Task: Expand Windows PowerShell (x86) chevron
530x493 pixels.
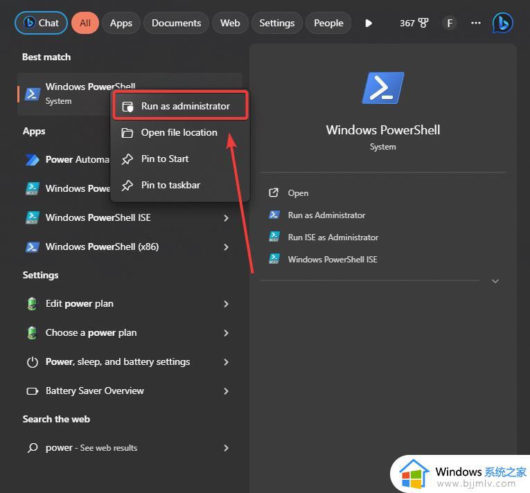Action: click(226, 247)
